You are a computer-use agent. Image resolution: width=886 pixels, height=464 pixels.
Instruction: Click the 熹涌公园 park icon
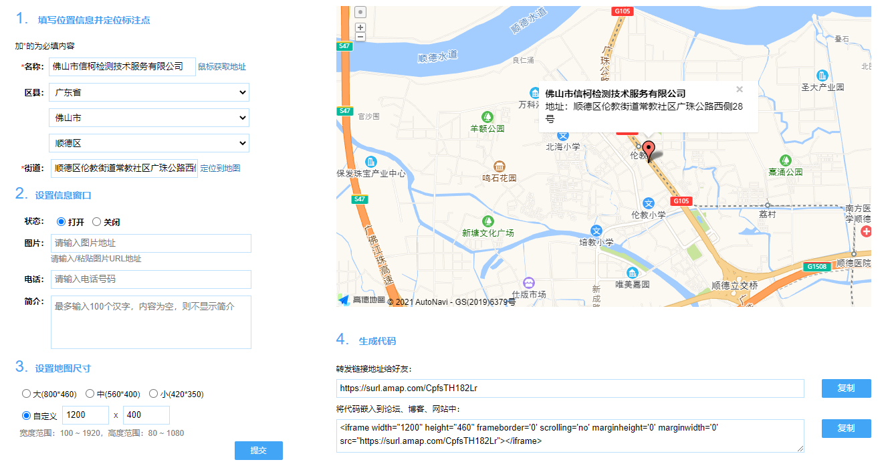pyautogui.click(x=786, y=160)
